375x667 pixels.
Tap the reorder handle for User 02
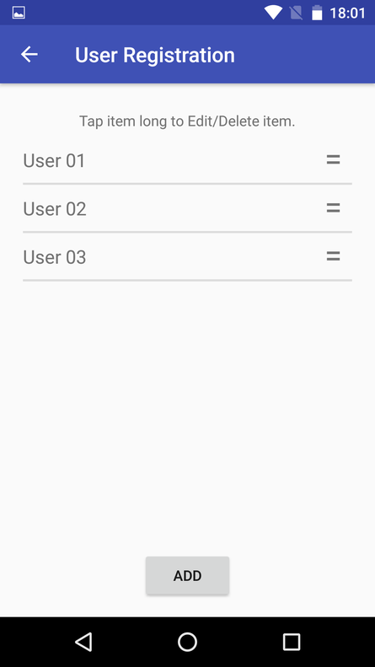pos(333,208)
